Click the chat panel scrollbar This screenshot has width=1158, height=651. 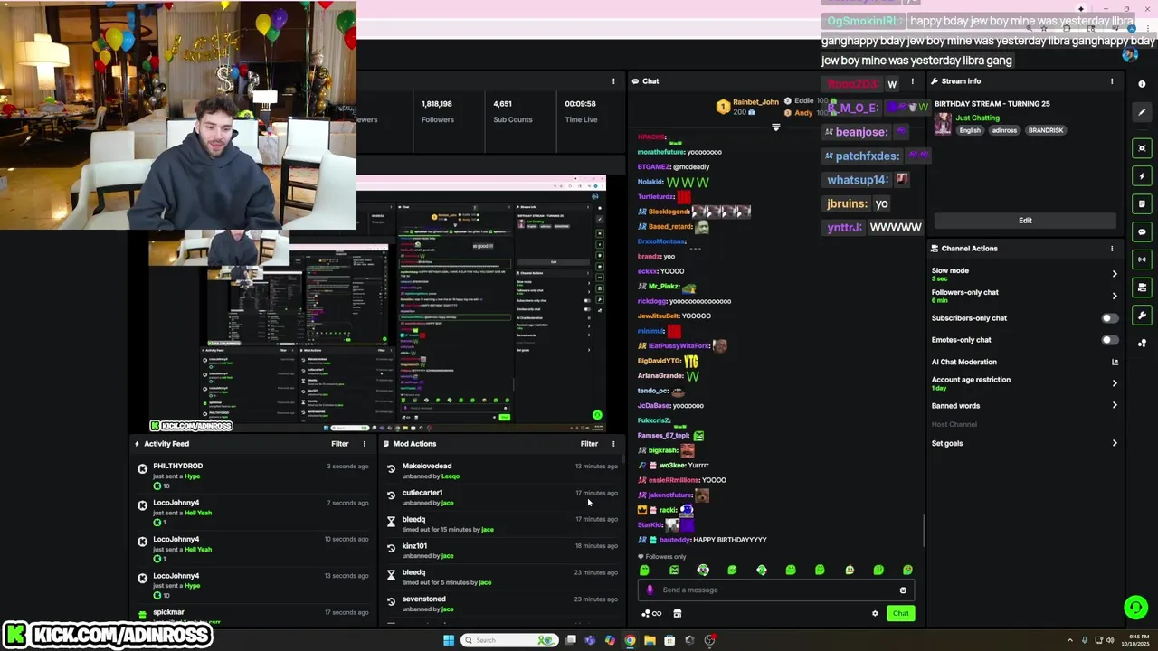[x=924, y=531]
